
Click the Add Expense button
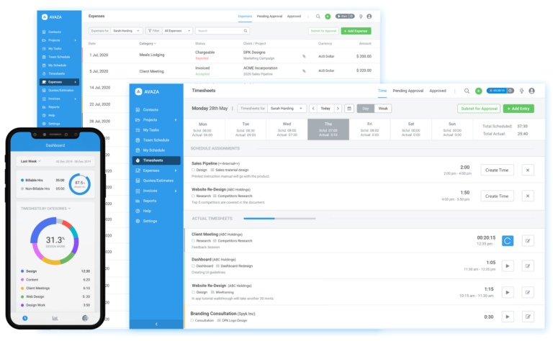click(356, 31)
